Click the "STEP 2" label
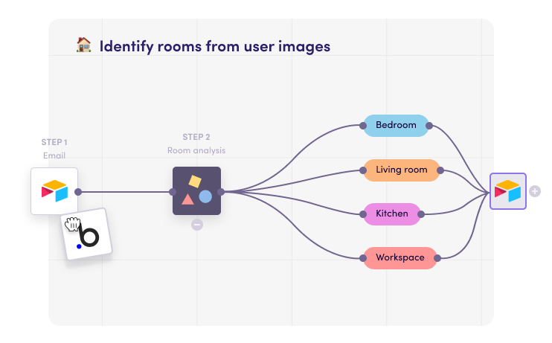 coord(196,137)
